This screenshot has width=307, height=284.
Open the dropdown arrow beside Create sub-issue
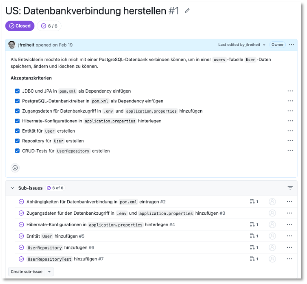[49, 272]
